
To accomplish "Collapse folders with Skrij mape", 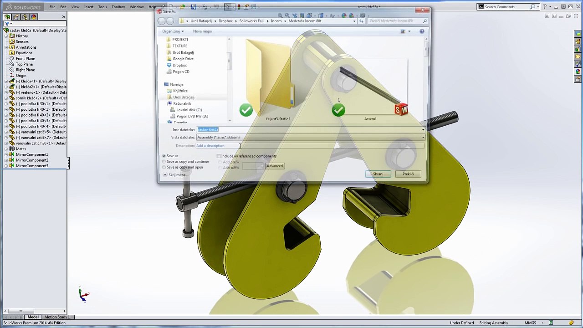I will click(x=174, y=175).
